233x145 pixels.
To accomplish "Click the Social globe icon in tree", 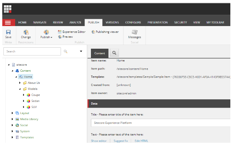I will pos(17,125).
